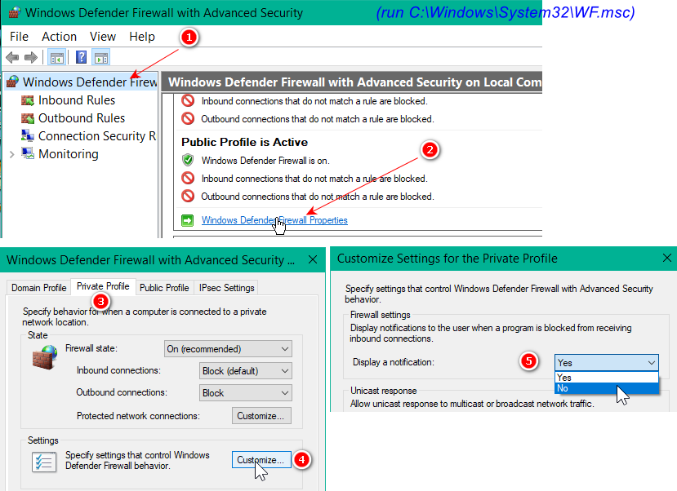Click the 'Unicast response' group label
The image size is (677, 491).
[383, 391]
